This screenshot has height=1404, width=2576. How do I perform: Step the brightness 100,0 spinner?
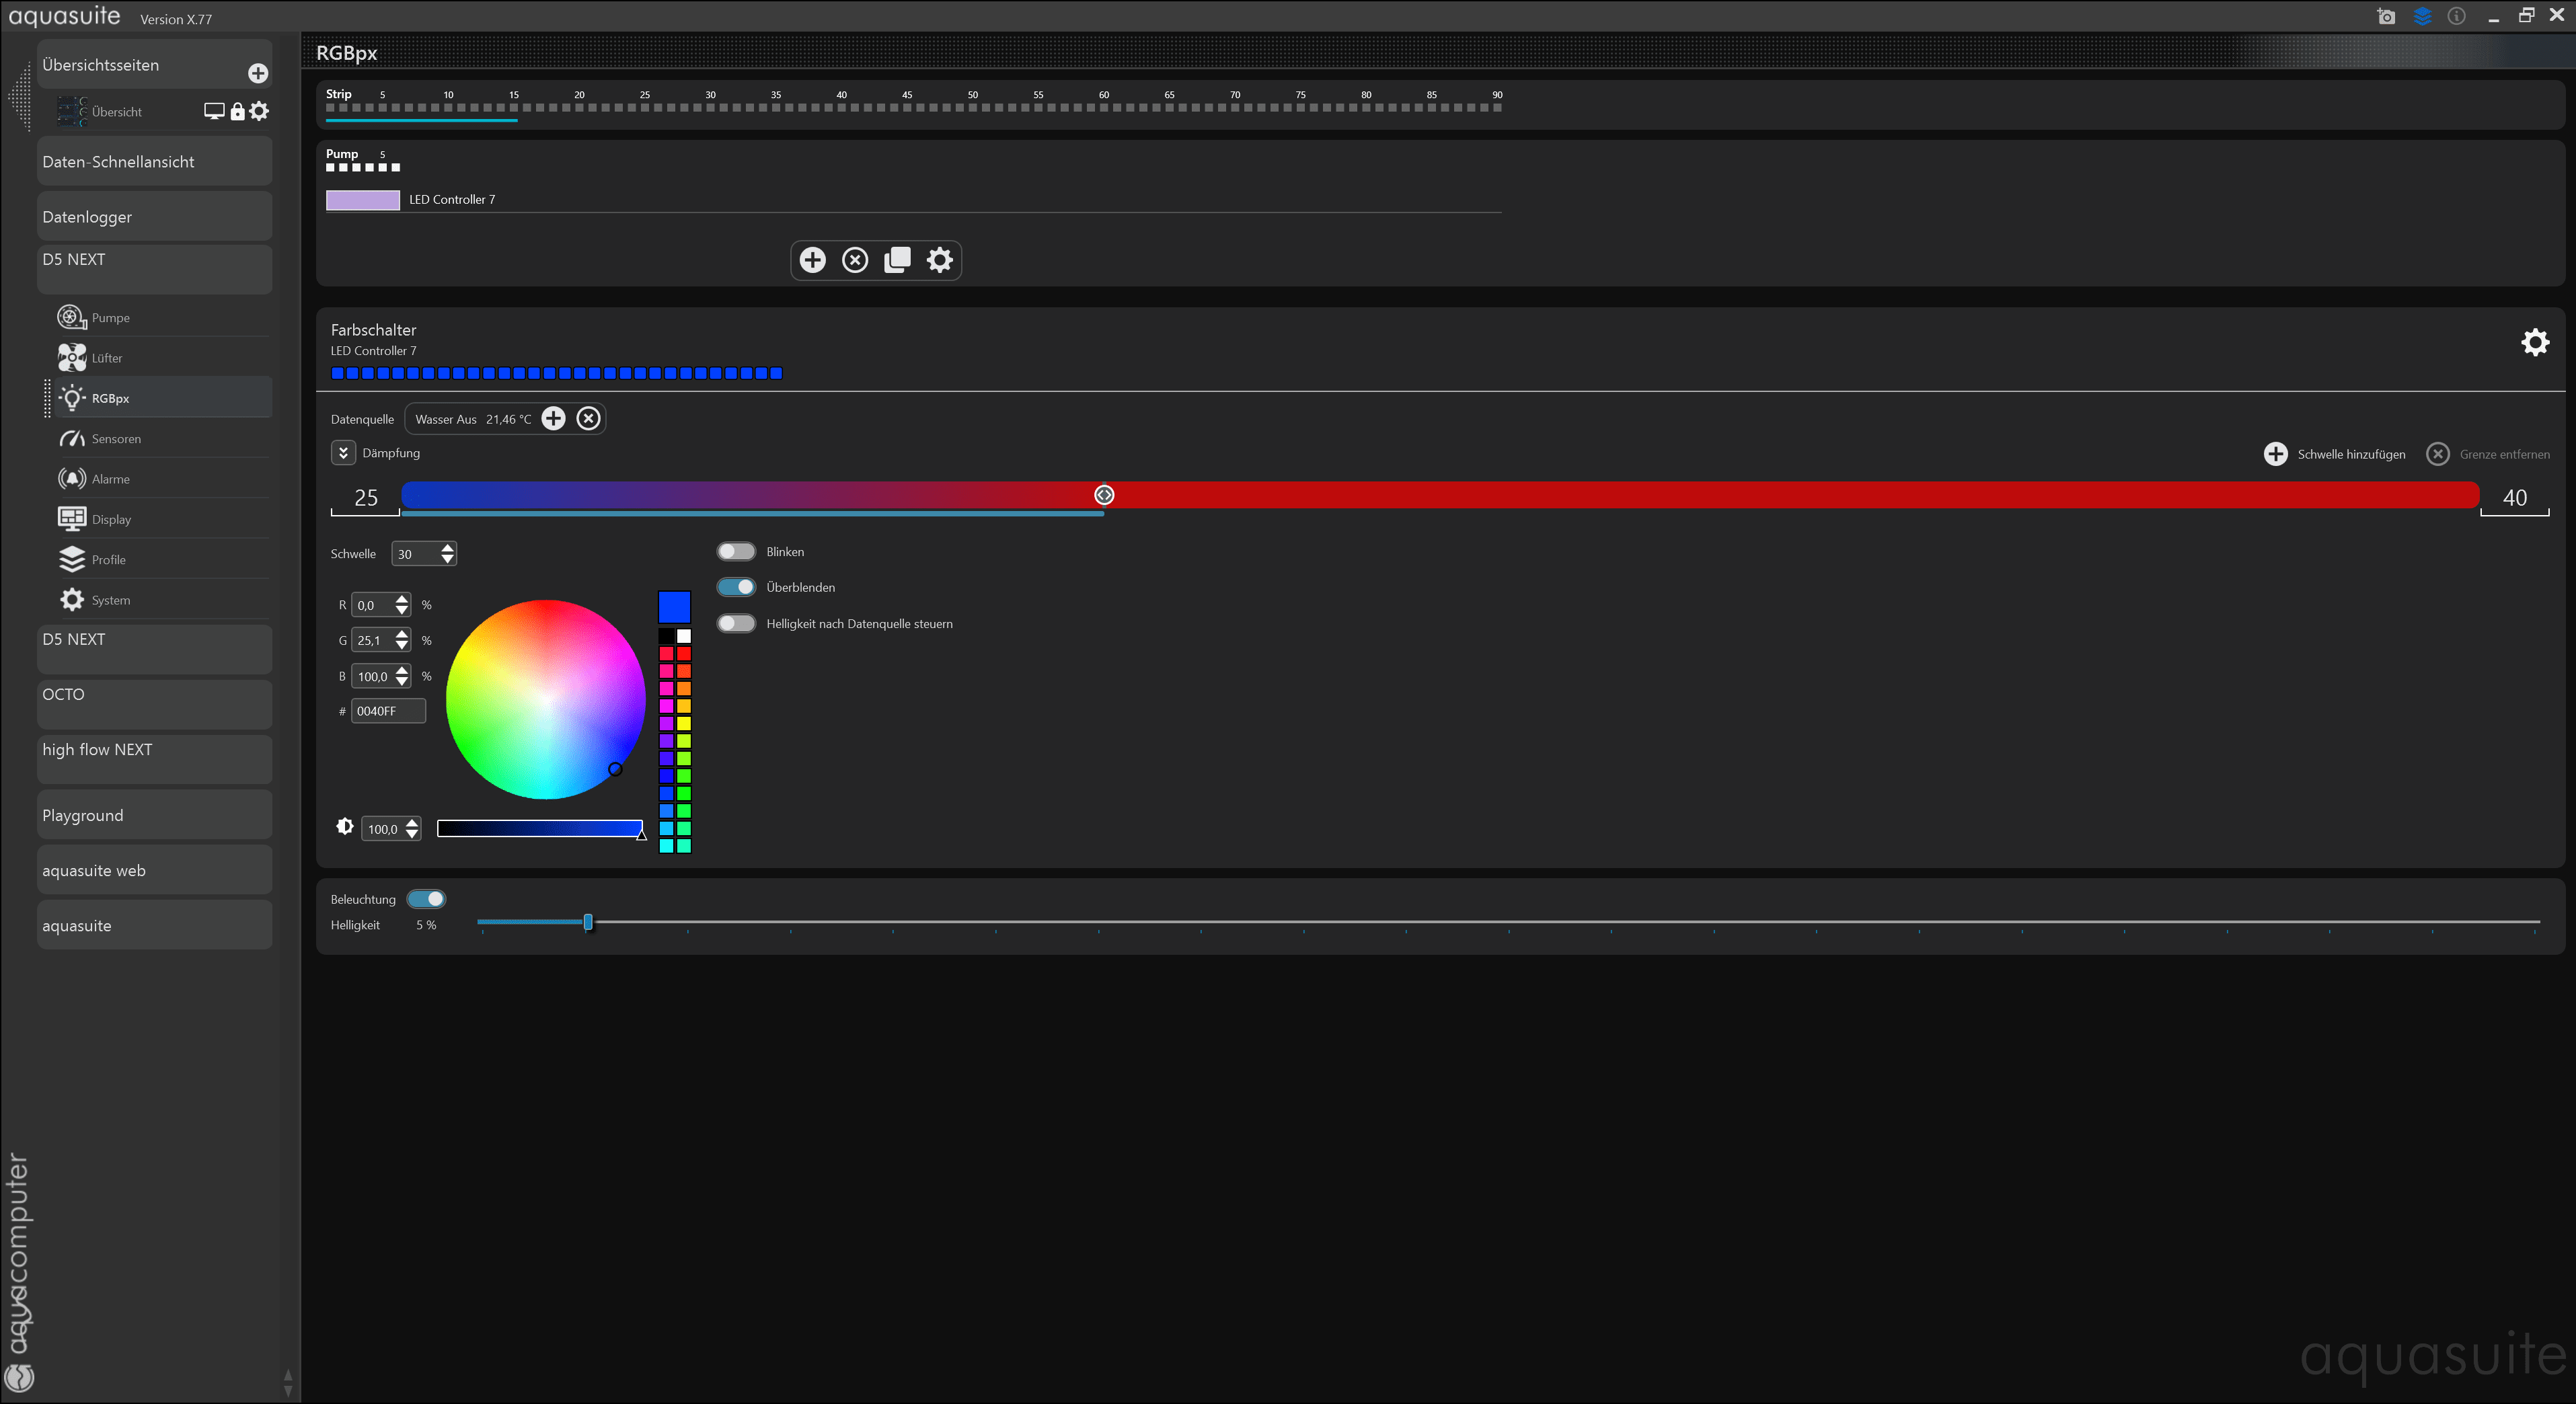click(x=412, y=828)
